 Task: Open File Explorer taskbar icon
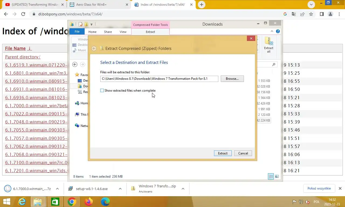(38, 202)
